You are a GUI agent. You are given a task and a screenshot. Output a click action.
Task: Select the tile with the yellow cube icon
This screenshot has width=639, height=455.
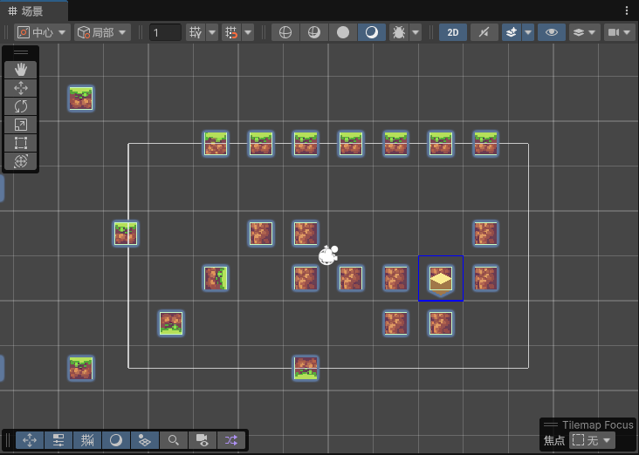(441, 278)
